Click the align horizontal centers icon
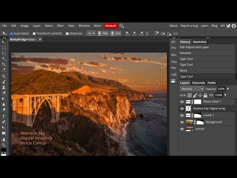This screenshot has height=178, width=237. point(134,34)
